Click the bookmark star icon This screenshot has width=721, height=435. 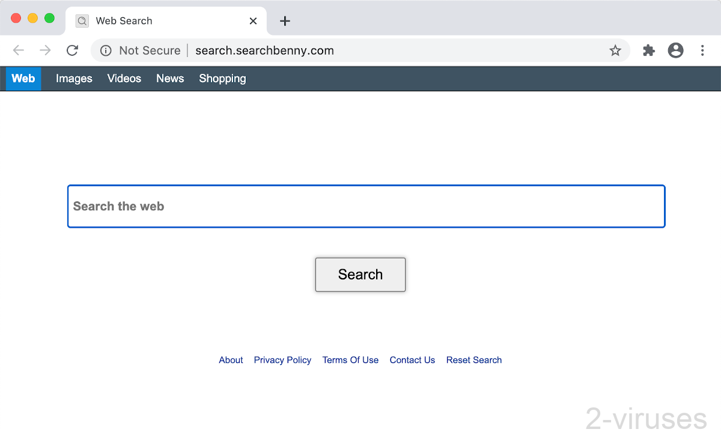(x=615, y=50)
